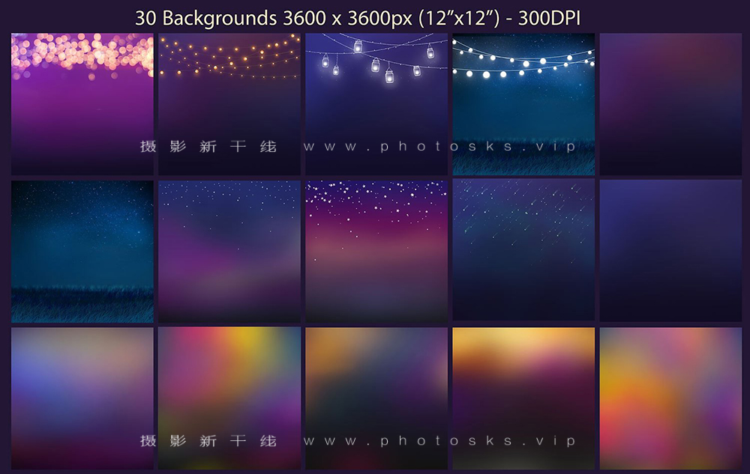The width and height of the screenshot is (750, 474).
Task: Select the plain dark navy gradient in middle row
Action: click(x=670, y=251)
